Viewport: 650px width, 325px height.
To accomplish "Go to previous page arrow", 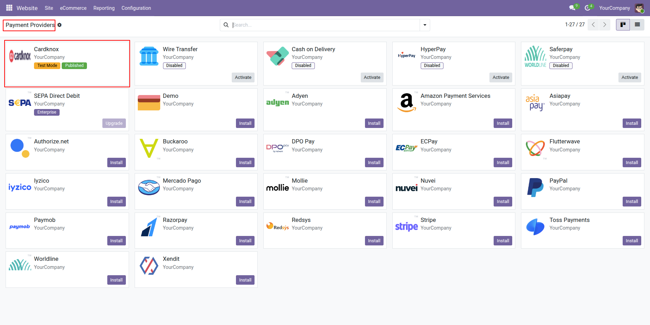I will (x=593, y=25).
